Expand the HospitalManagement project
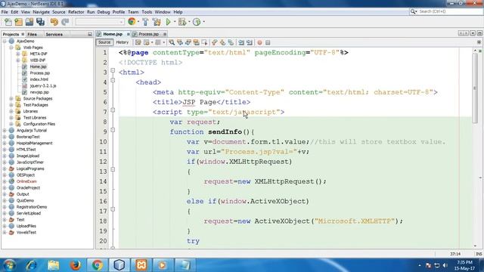 [x=5, y=143]
